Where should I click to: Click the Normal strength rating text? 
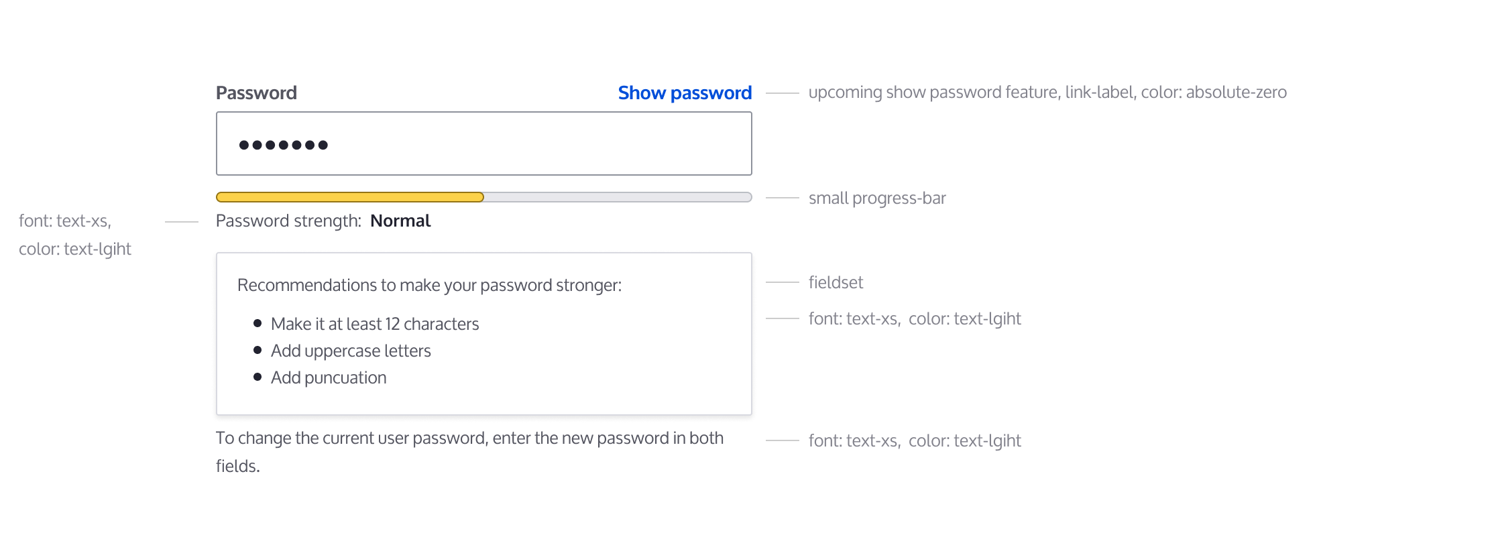[x=400, y=221]
